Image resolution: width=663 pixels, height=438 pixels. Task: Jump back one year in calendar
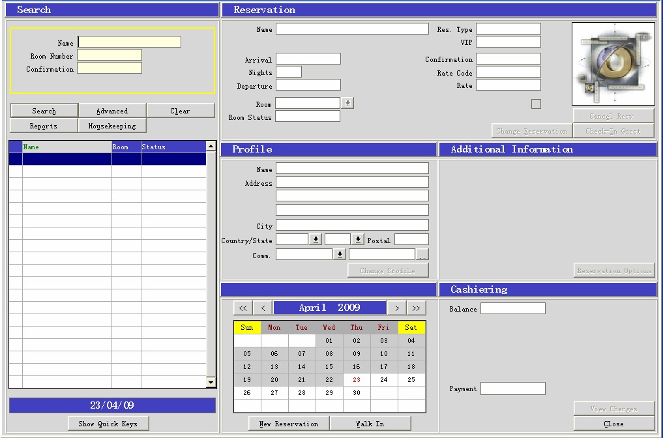(x=243, y=308)
